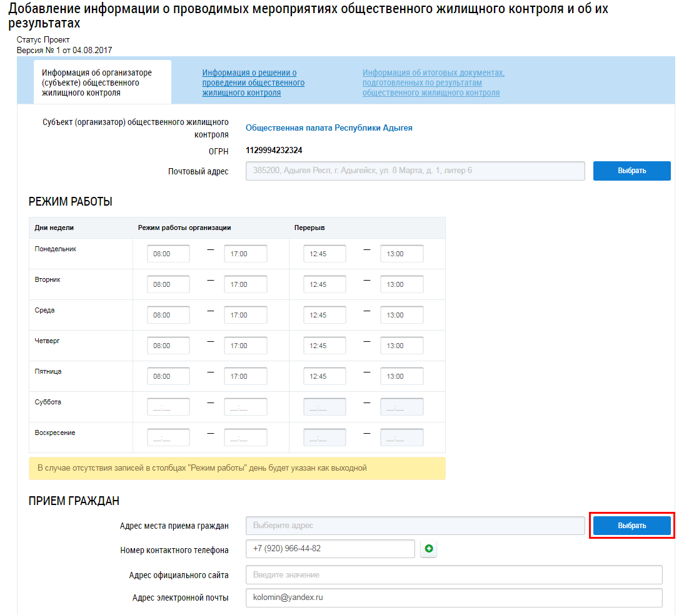Switch to the decision on conducting control tab
679x615 pixels.
[253, 82]
